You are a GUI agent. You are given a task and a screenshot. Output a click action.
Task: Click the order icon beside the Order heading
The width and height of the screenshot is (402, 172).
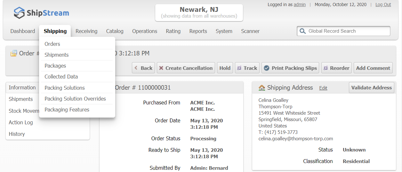[14, 53]
